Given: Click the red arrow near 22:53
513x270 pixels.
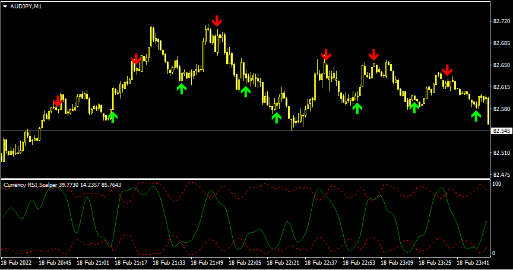Looking at the screenshot, I should pos(373,55).
